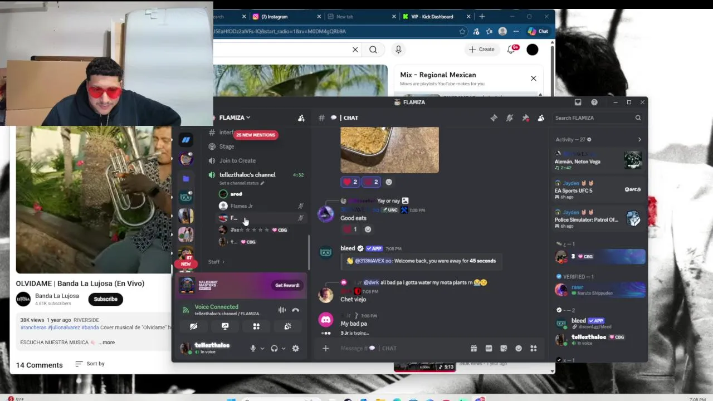
Task: Turn on camera in voice panel
Action: (194, 326)
